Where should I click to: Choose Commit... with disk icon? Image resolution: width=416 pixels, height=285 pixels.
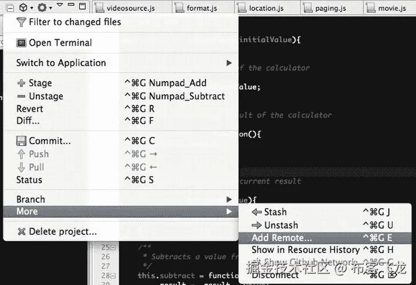point(121,141)
